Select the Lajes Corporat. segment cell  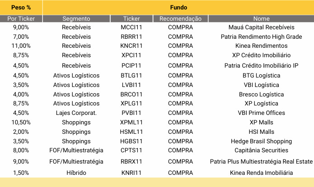coord(76,113)
